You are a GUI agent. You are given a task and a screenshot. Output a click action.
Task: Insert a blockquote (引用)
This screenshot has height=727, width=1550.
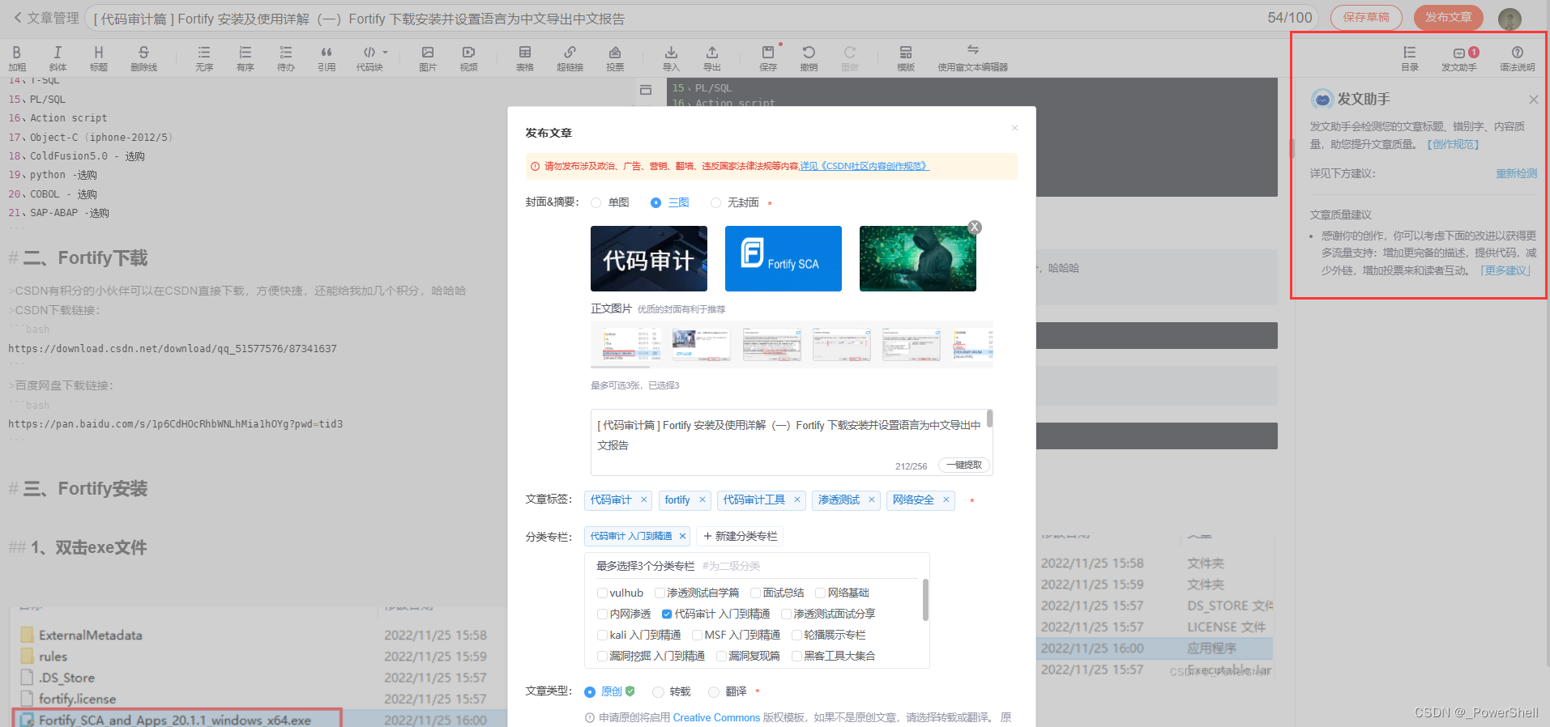(327, 58)
